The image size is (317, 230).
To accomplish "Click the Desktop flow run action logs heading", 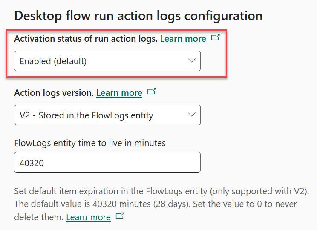I will click(x=138, y=16).
